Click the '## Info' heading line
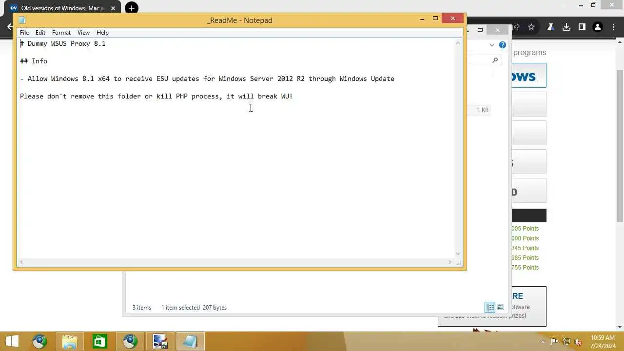This screenshot has width=624, height=351. pos(34,61)
